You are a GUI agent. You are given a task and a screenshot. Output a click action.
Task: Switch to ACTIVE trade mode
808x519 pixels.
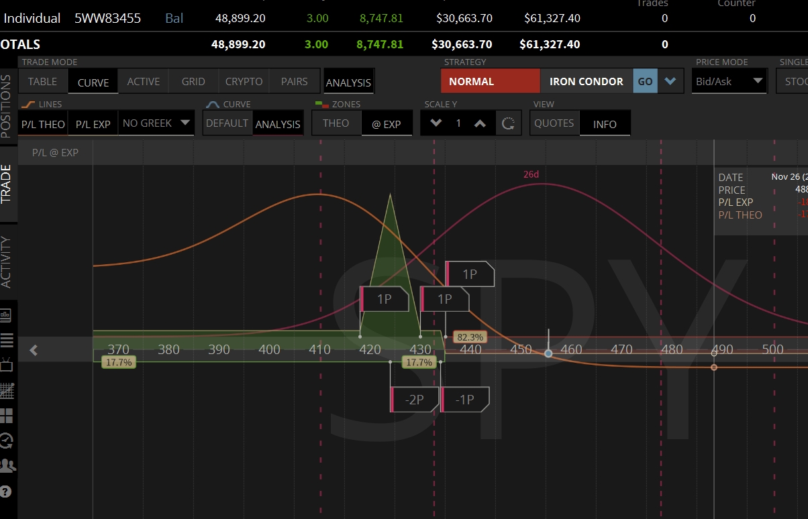tap(144, 81)
